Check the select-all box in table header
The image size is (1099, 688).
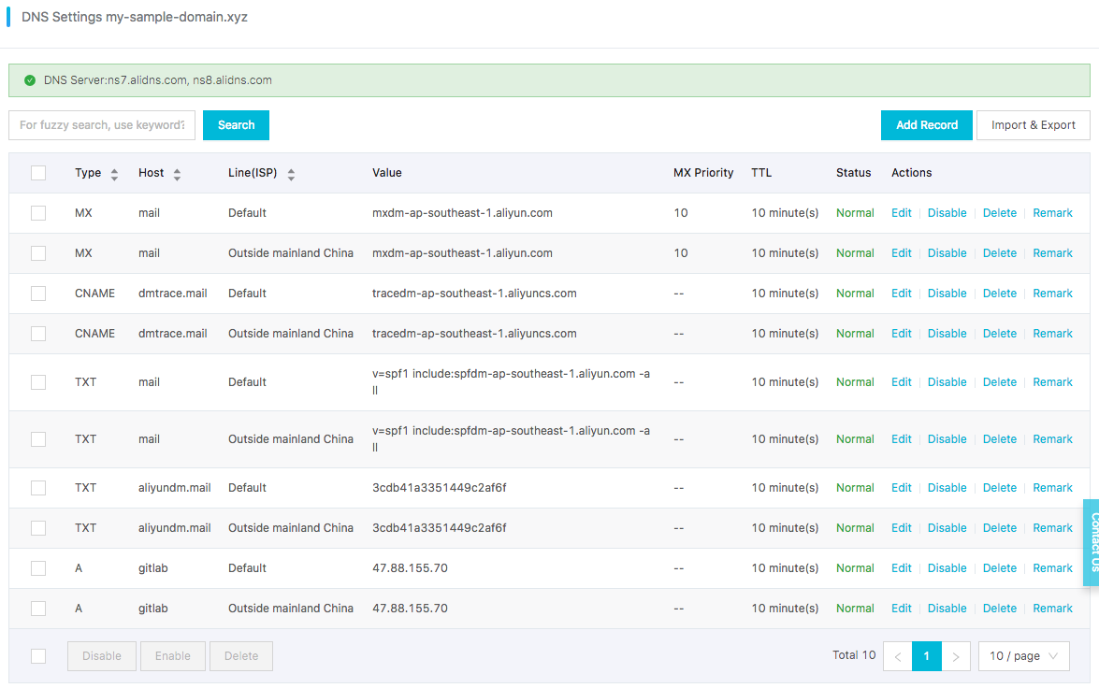point(38,173)
